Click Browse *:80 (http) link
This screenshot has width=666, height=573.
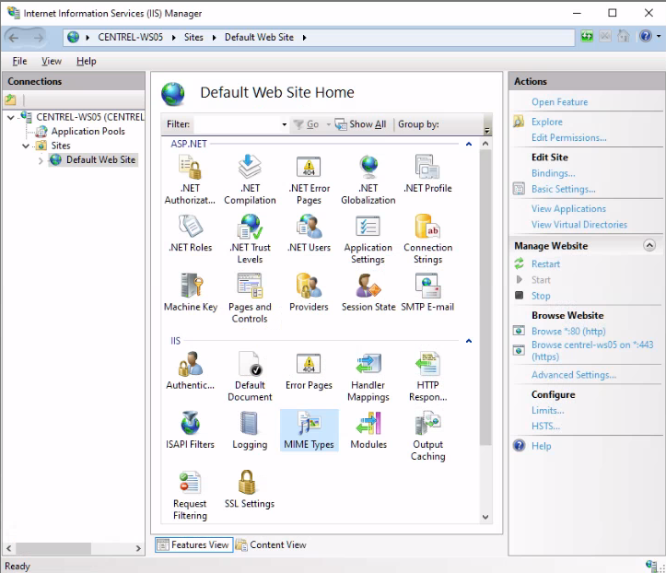click(567, 331)
